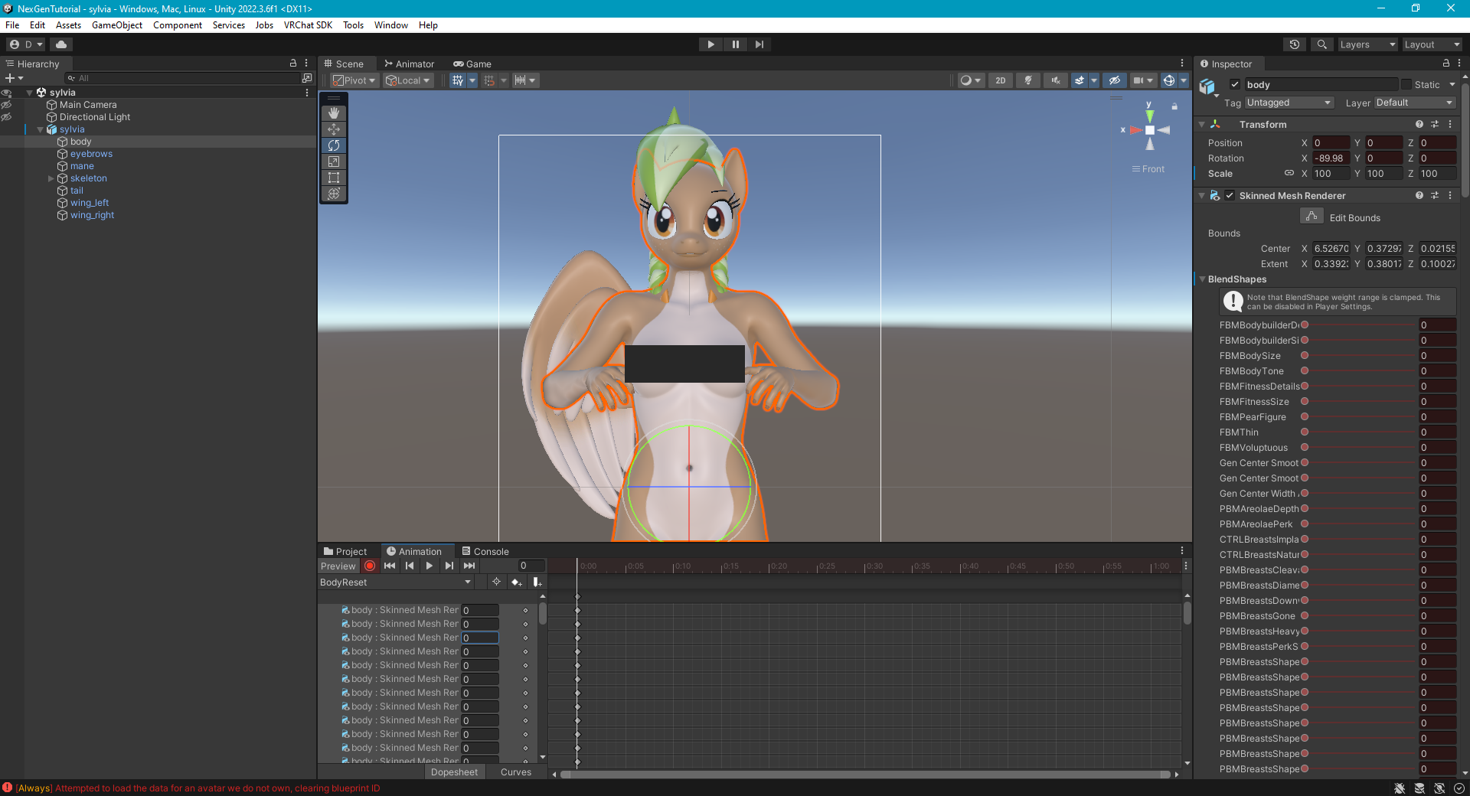
Task: Click Add event icon in Animation
Action: coord(537,582)
